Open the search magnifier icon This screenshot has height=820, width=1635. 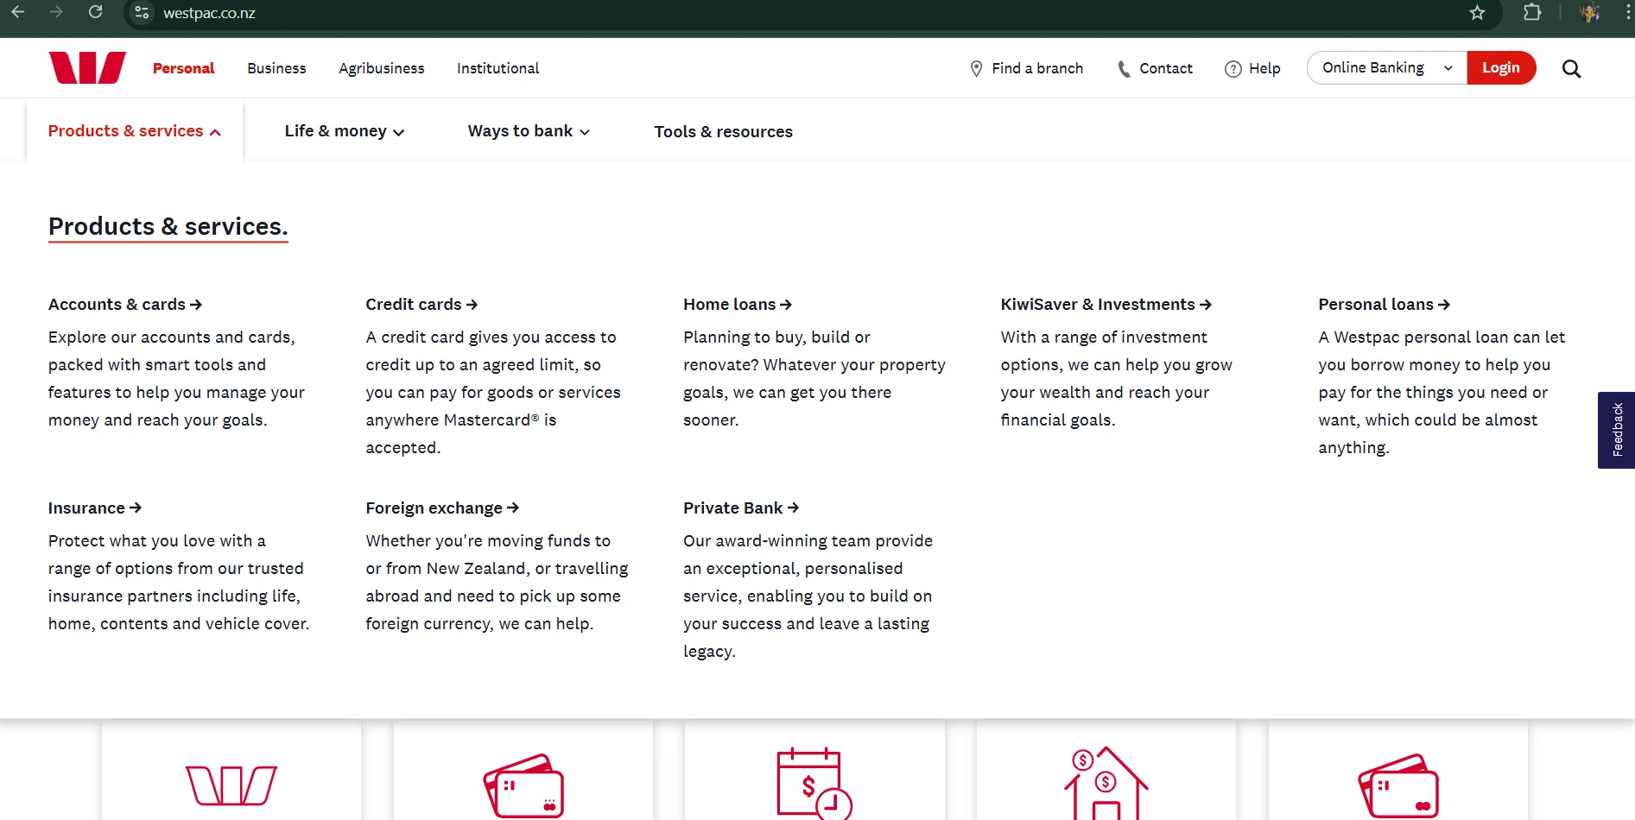pyautogui.click(x=1571, y=69)
